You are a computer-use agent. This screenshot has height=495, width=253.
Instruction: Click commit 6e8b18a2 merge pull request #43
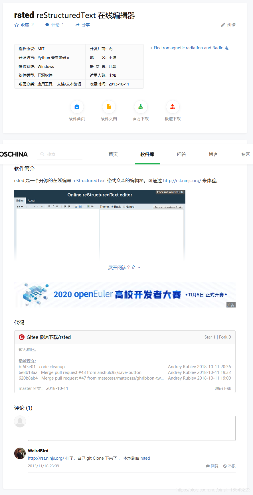(x=80, y=372)
